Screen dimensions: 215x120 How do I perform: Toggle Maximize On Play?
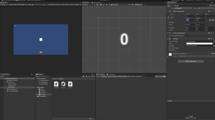[54, 5]
